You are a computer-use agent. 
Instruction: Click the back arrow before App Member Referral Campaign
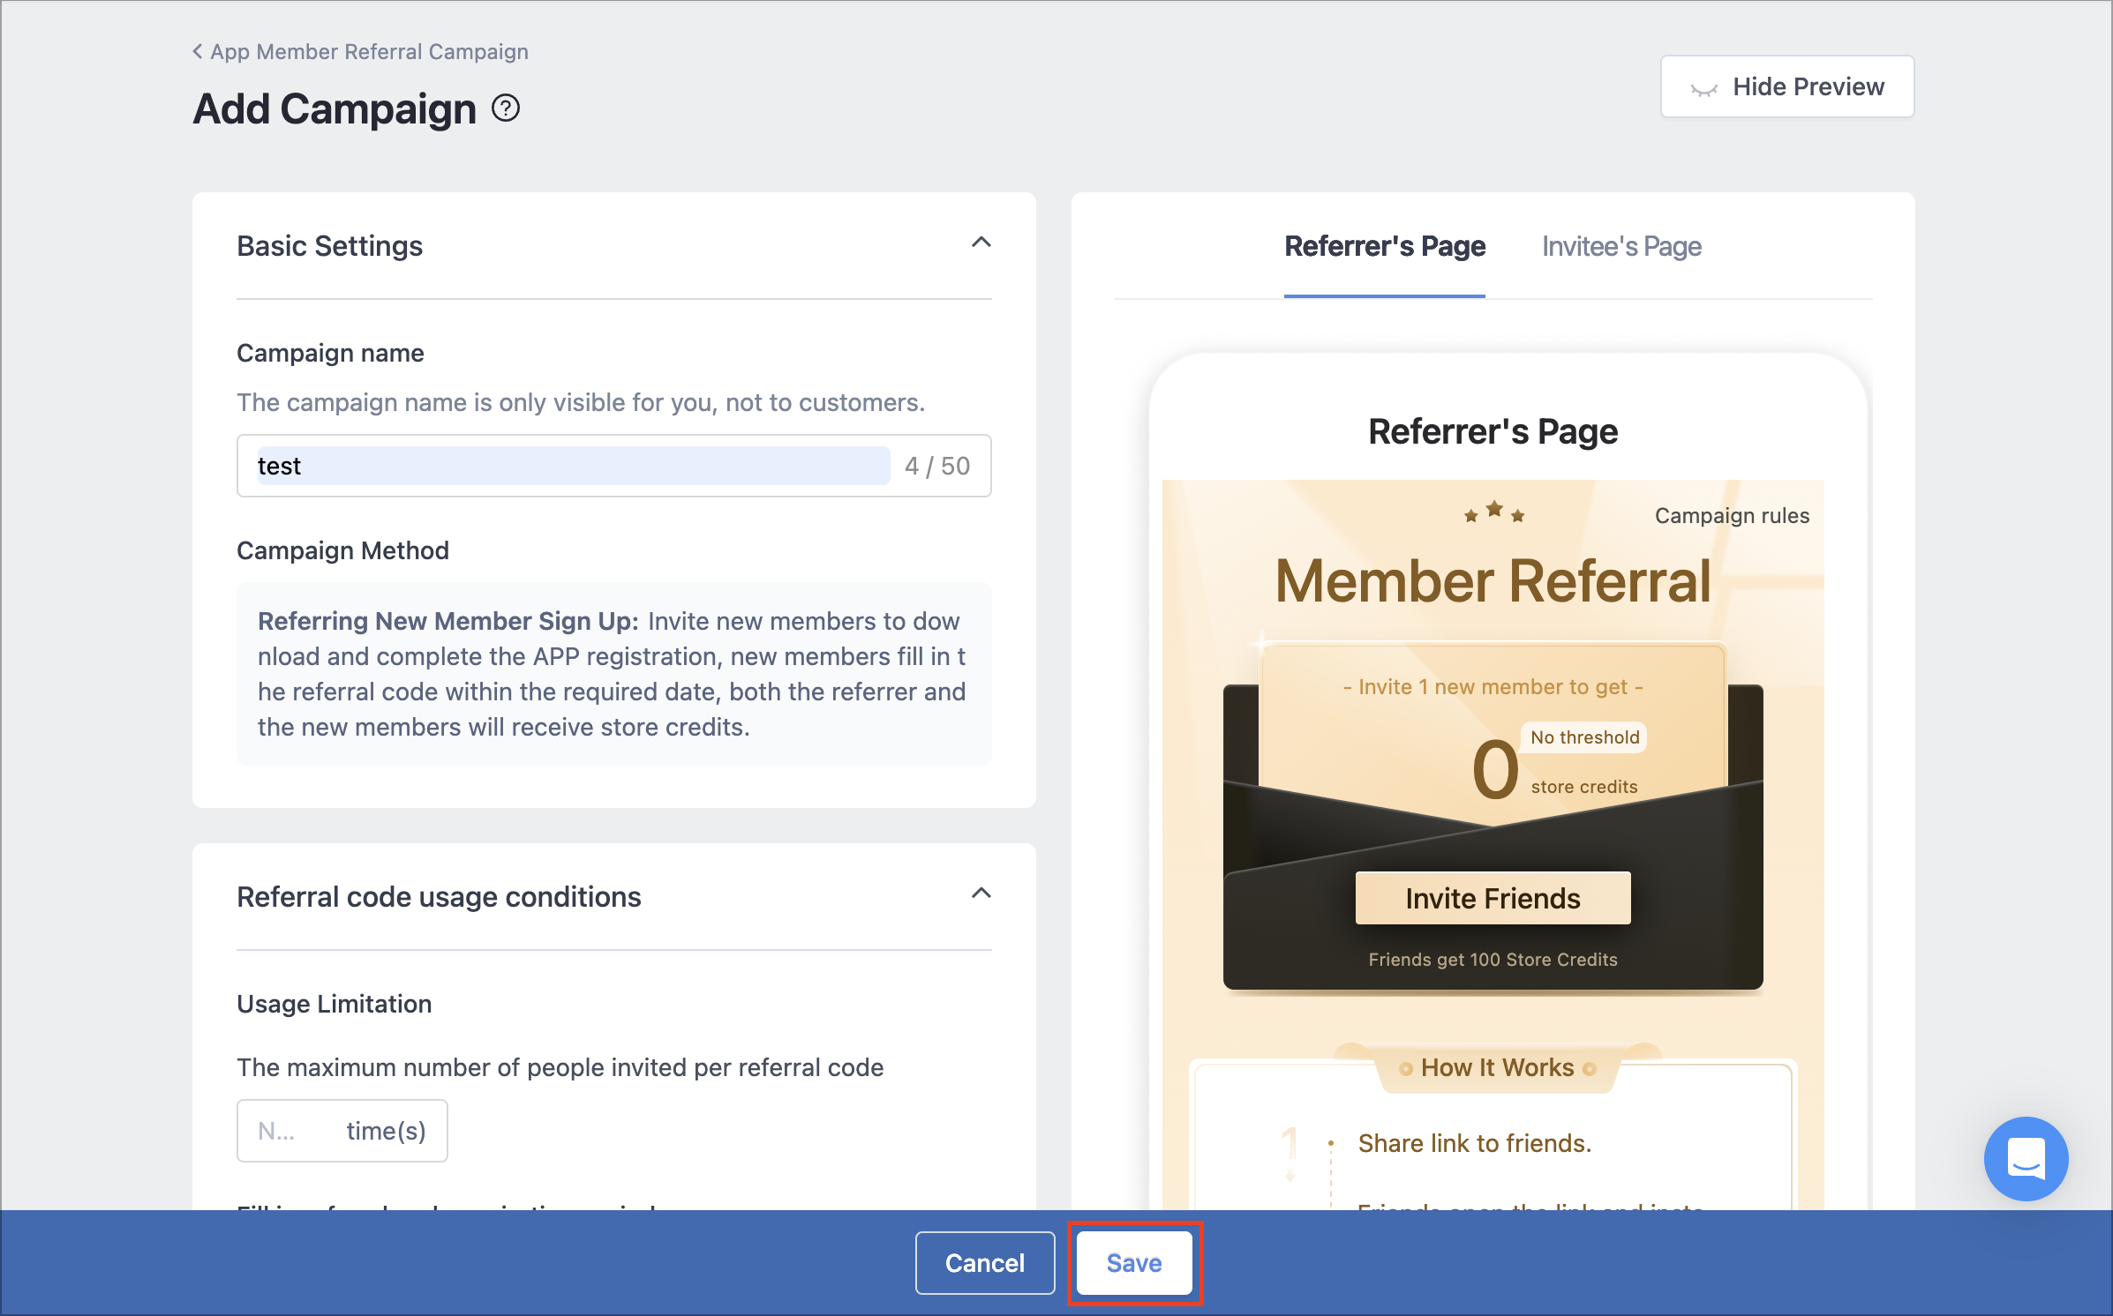pyautogui.click(x=198, y=51)
